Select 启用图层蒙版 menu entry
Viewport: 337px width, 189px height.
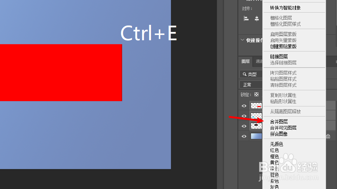coord(283,34)
